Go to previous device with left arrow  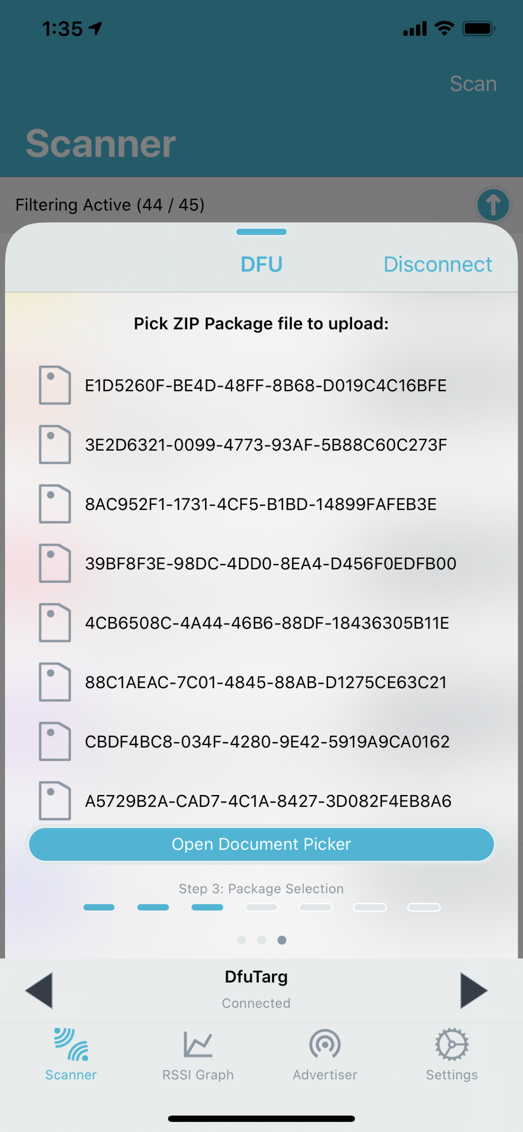coord(39,990)
